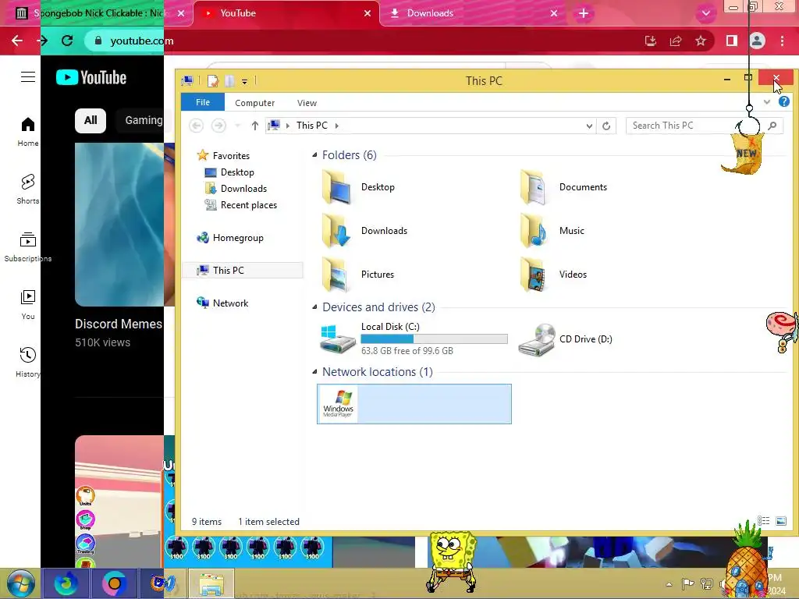Select Local Disk (C:) drive
Viewport: 799px width, 599px height.
(x=414, y=338)
